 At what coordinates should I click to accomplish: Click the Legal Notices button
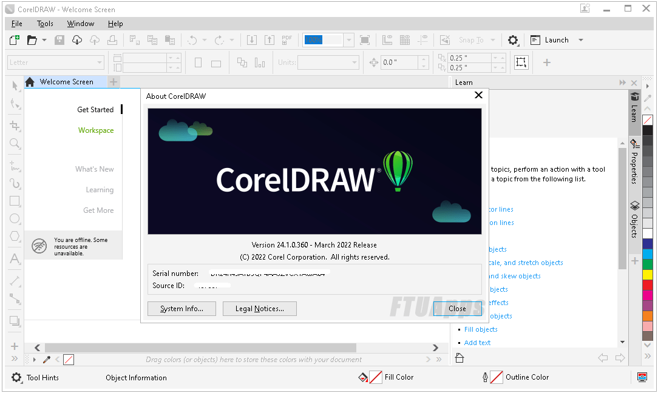point(260,309)
